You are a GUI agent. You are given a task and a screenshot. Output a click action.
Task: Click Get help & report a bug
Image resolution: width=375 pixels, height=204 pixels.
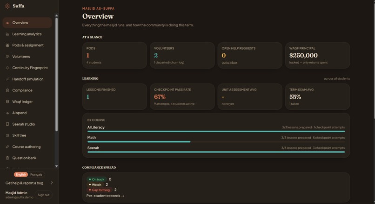(24, 183)
